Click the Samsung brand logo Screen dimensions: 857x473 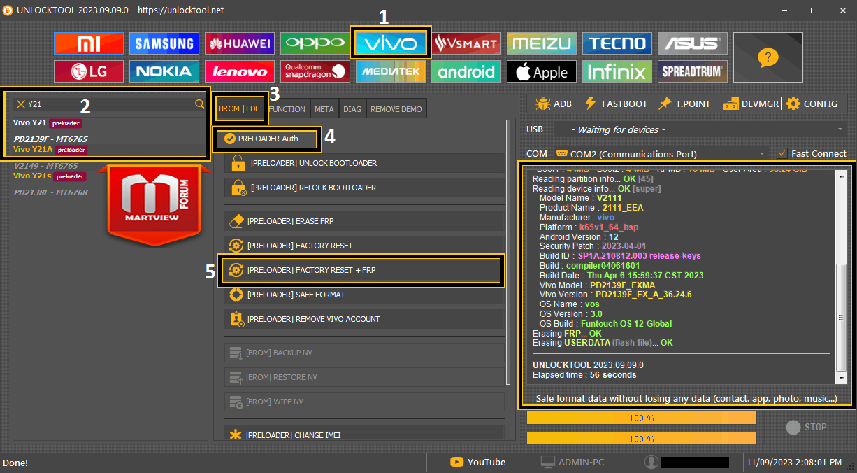click(x=164, y=44)
